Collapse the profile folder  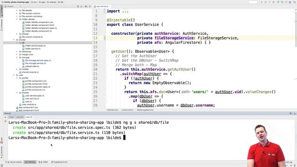17,78
